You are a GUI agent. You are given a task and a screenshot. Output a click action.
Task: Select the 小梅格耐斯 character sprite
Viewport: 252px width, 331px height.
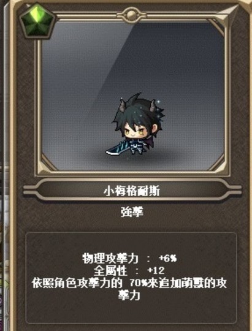pos(136,124)
